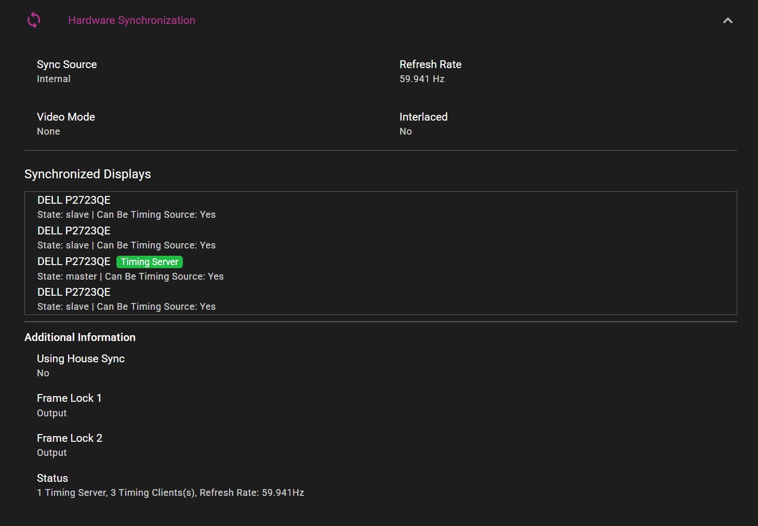The image size is (758, 526).
Task: Select the second DELL P2723QE display entry
Action: pos(74,231)
